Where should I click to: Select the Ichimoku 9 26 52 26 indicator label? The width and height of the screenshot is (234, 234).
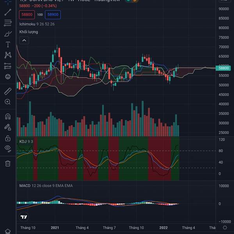pos(37,24)
